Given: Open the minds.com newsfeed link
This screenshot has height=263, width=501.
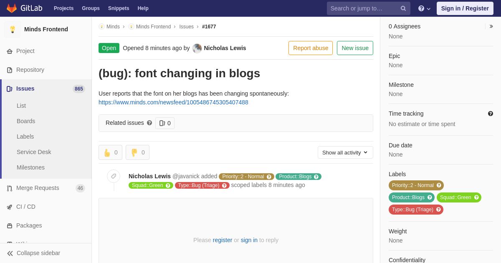Looking at the screenshot, I should click(x=173, y=102).
